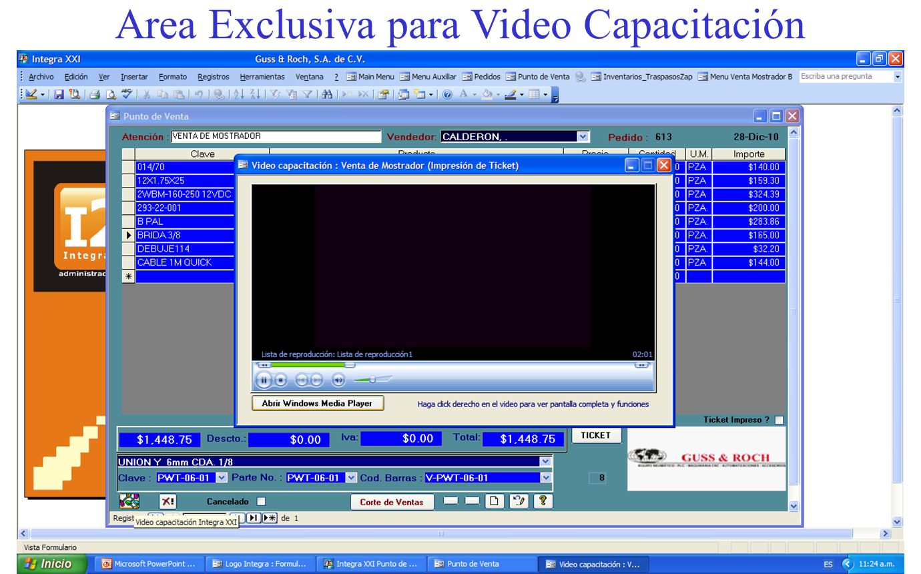Image resolution: width=921 pixels, height=574 pixels.
Task: Click the new record navigation button
Action: tap(269, 518)
